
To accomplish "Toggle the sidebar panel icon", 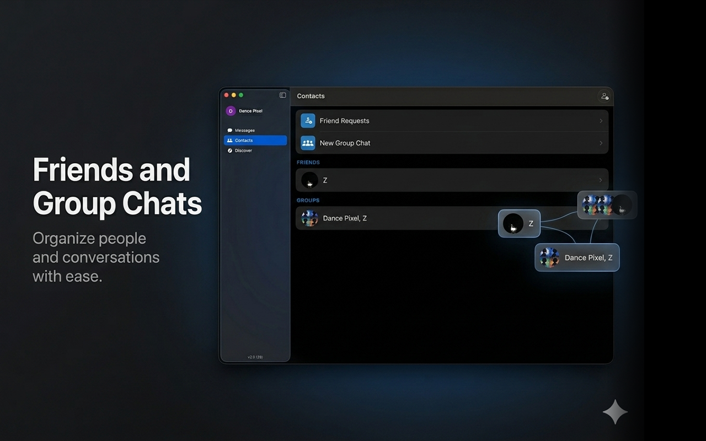I will [x=283, y=95].
